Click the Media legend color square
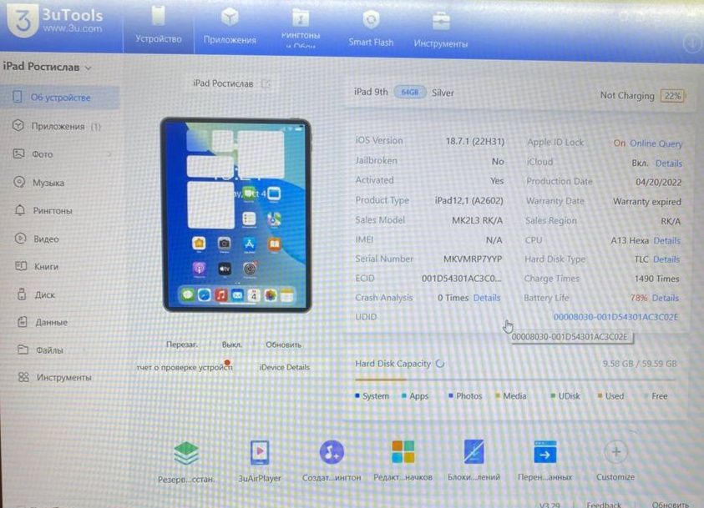 point(498,395)
